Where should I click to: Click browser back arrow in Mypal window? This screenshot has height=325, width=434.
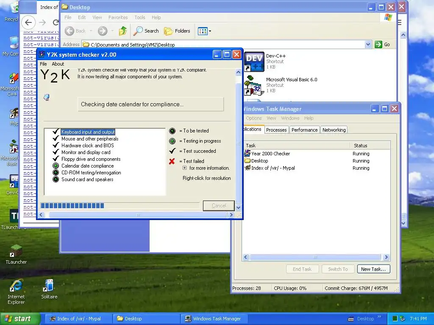coord(28,22)
